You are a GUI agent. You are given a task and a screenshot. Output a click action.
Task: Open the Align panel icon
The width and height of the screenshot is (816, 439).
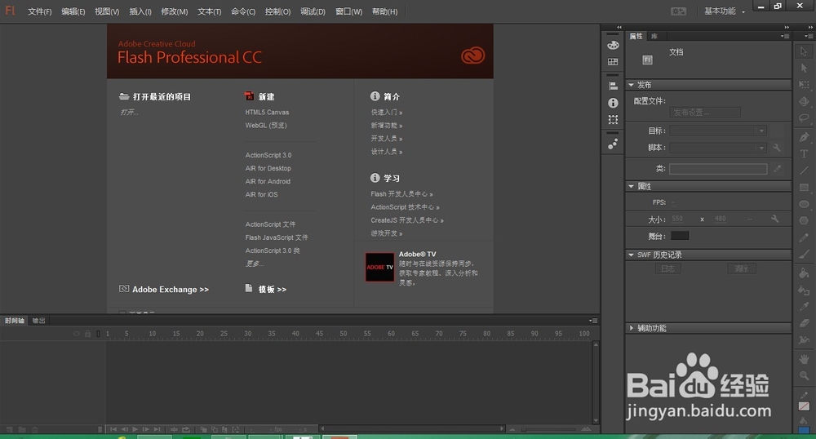tap(613, 86)
